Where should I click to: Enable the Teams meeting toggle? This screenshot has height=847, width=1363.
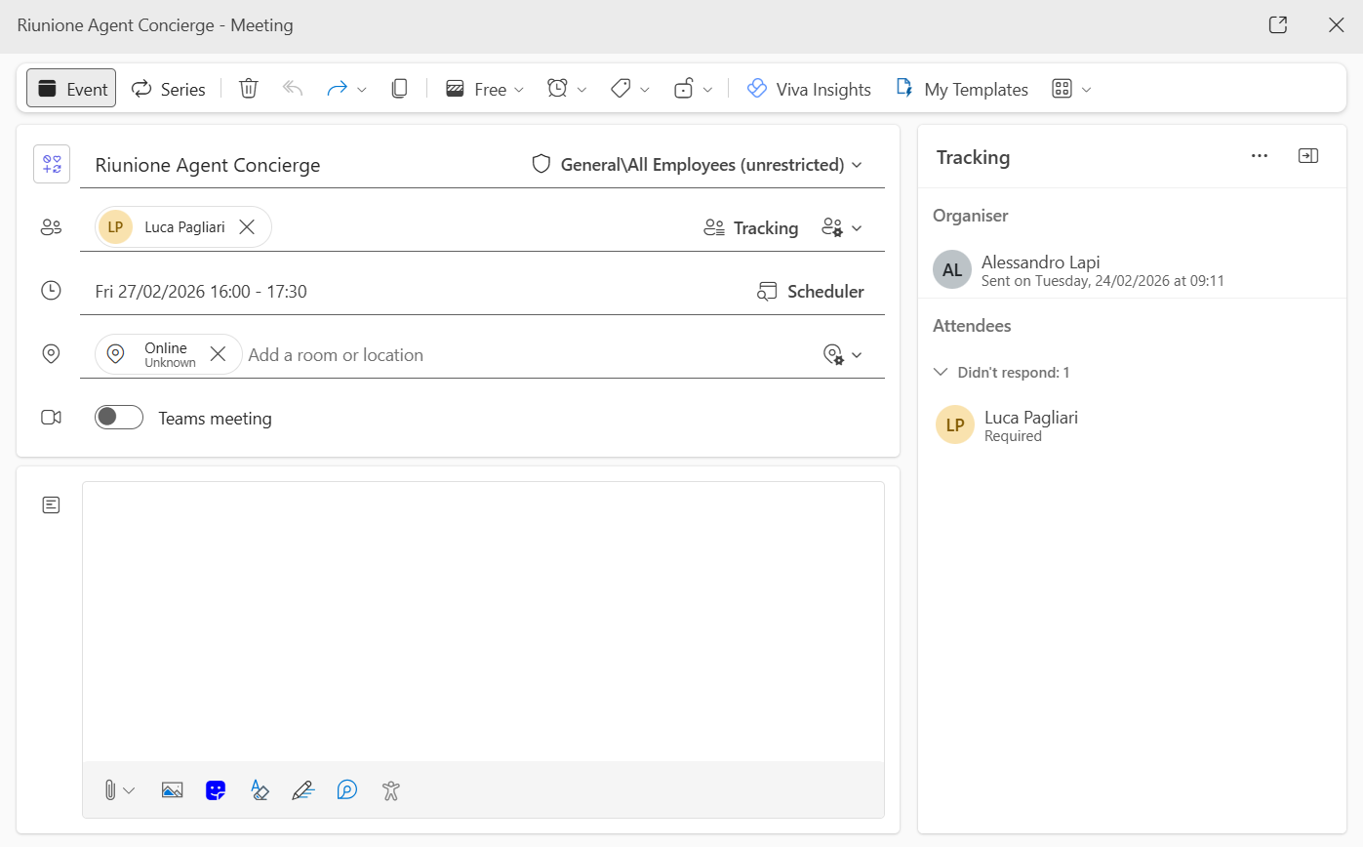pyautogui.click(x=119, y=418)
